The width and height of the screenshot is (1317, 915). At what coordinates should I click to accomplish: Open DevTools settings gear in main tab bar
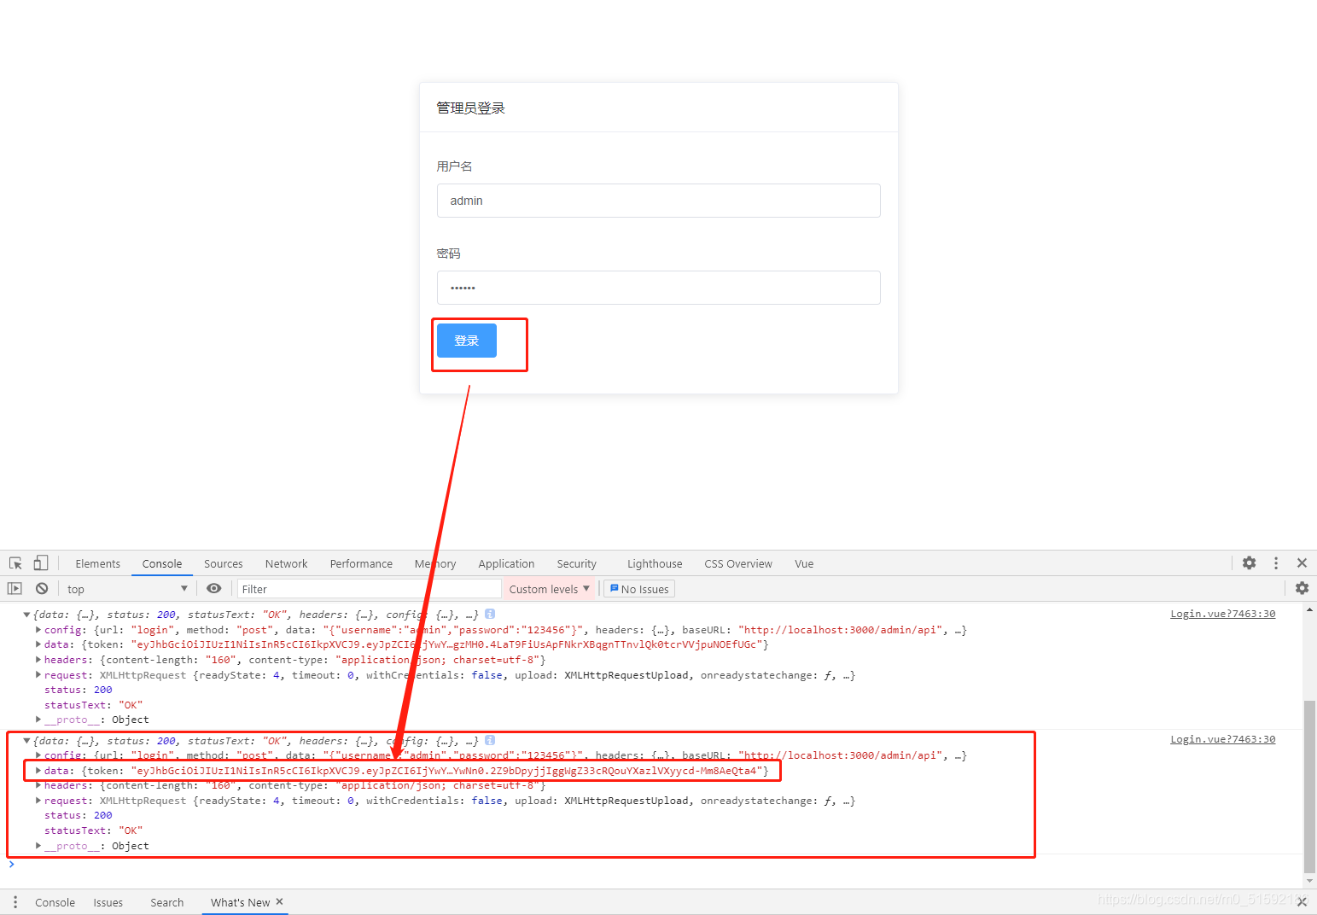pos(1250,563)
